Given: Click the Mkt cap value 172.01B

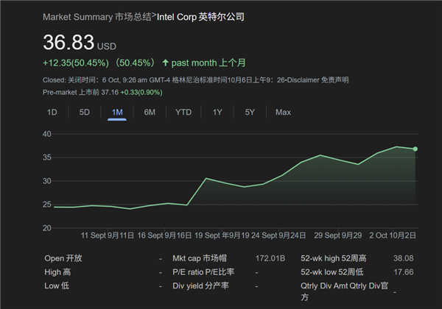Looking at the screenshot, I should [x=270, y=258].
